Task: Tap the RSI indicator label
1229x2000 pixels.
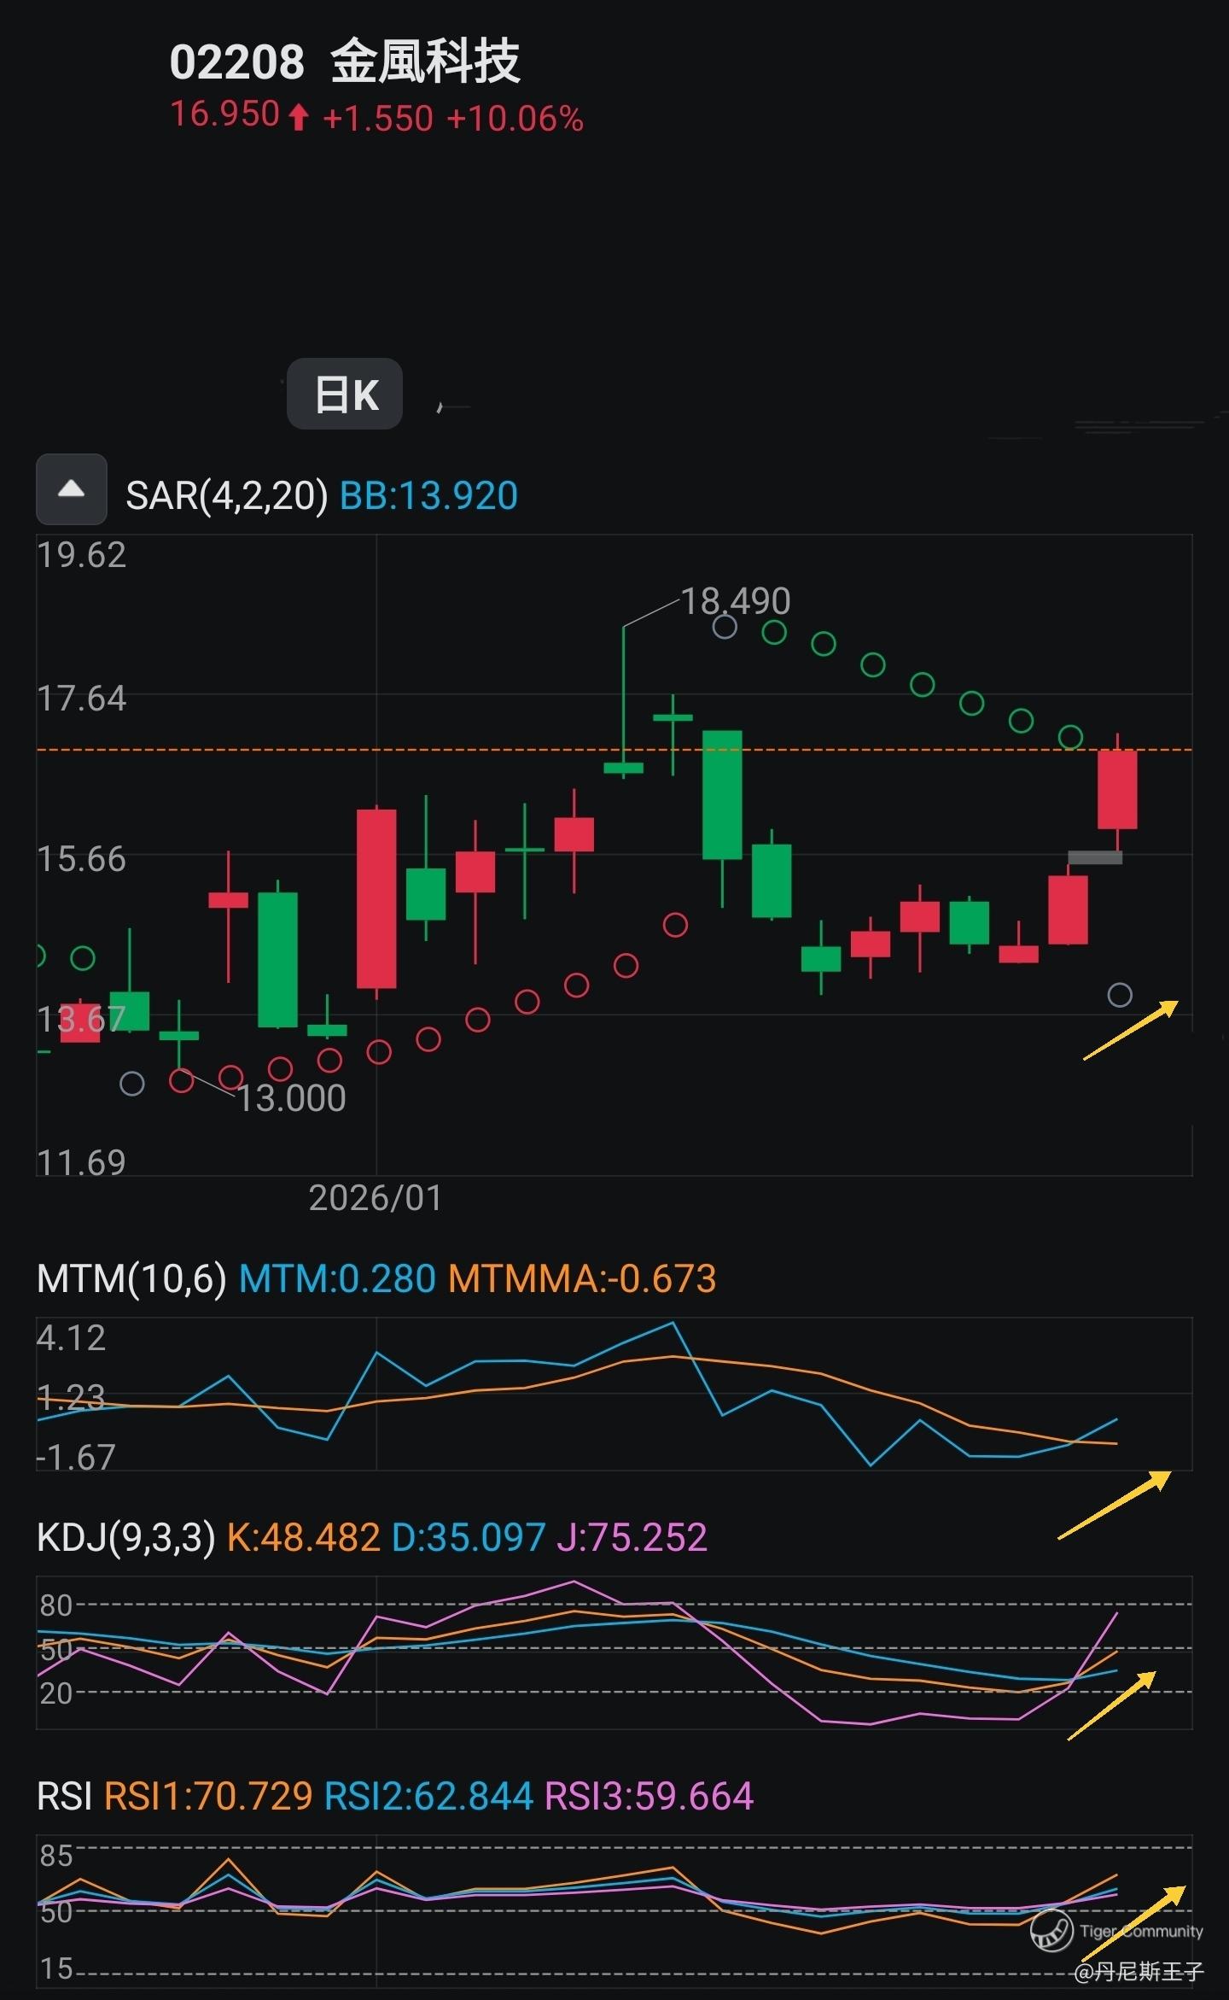Action: (64, 1796)
